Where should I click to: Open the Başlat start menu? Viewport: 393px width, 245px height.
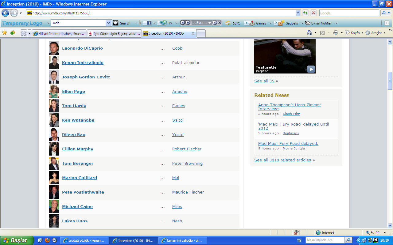[x=17, y=240]
